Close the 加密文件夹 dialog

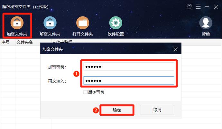coord(176,49)
